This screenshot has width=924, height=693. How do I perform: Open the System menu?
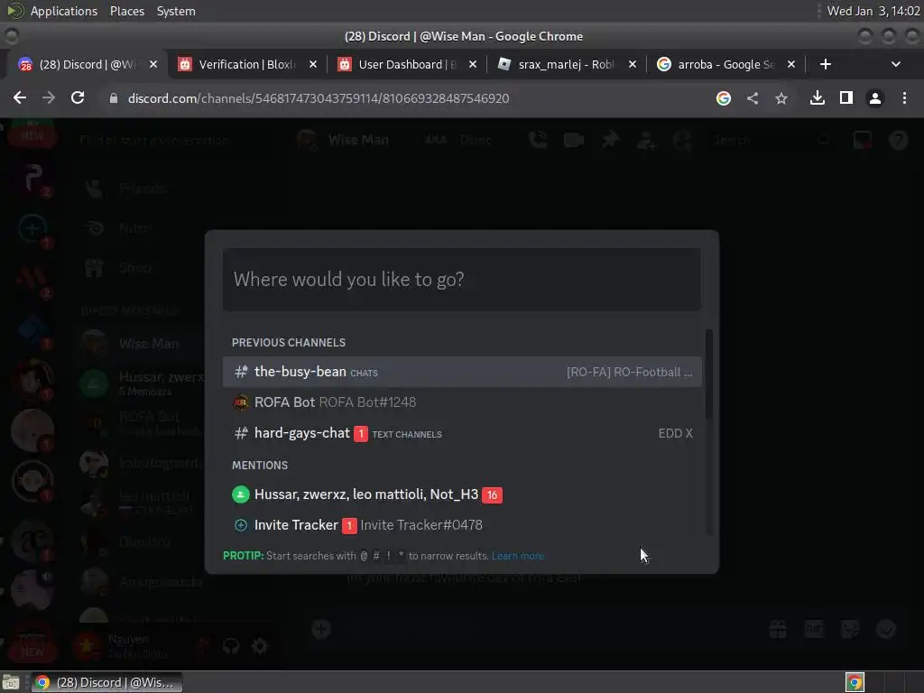point(176,11)
